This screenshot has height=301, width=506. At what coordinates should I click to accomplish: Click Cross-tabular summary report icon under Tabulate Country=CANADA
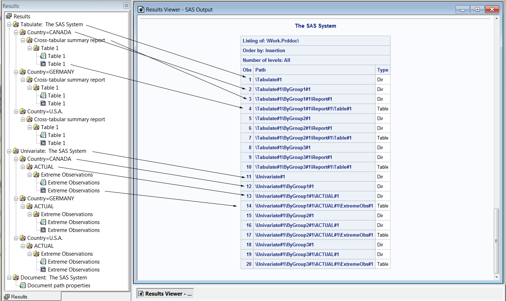[29, 40]
